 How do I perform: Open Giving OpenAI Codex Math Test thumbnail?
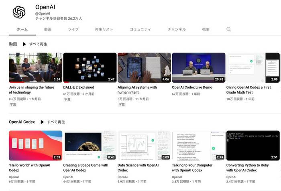point(253,67)
